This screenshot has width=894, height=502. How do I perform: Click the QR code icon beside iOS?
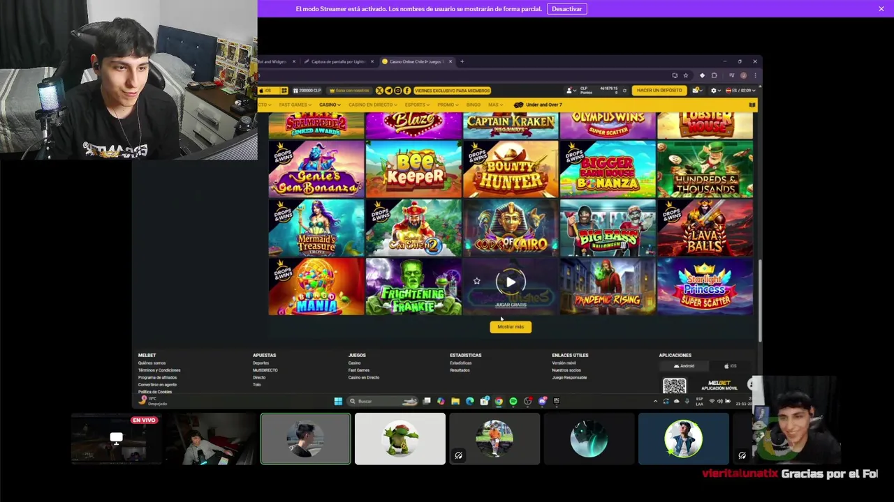284,91
